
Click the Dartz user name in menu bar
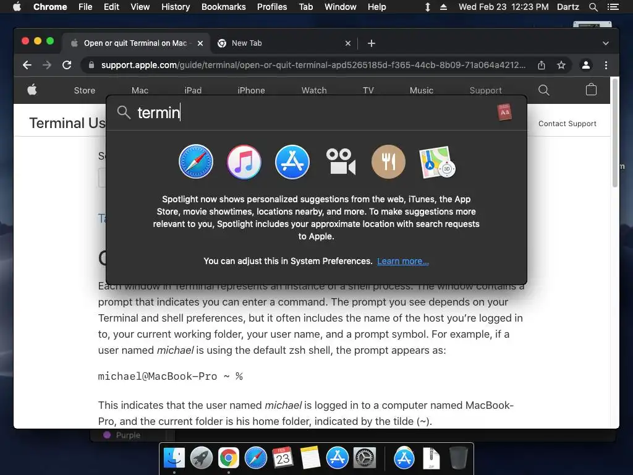[x=568, y=7]
